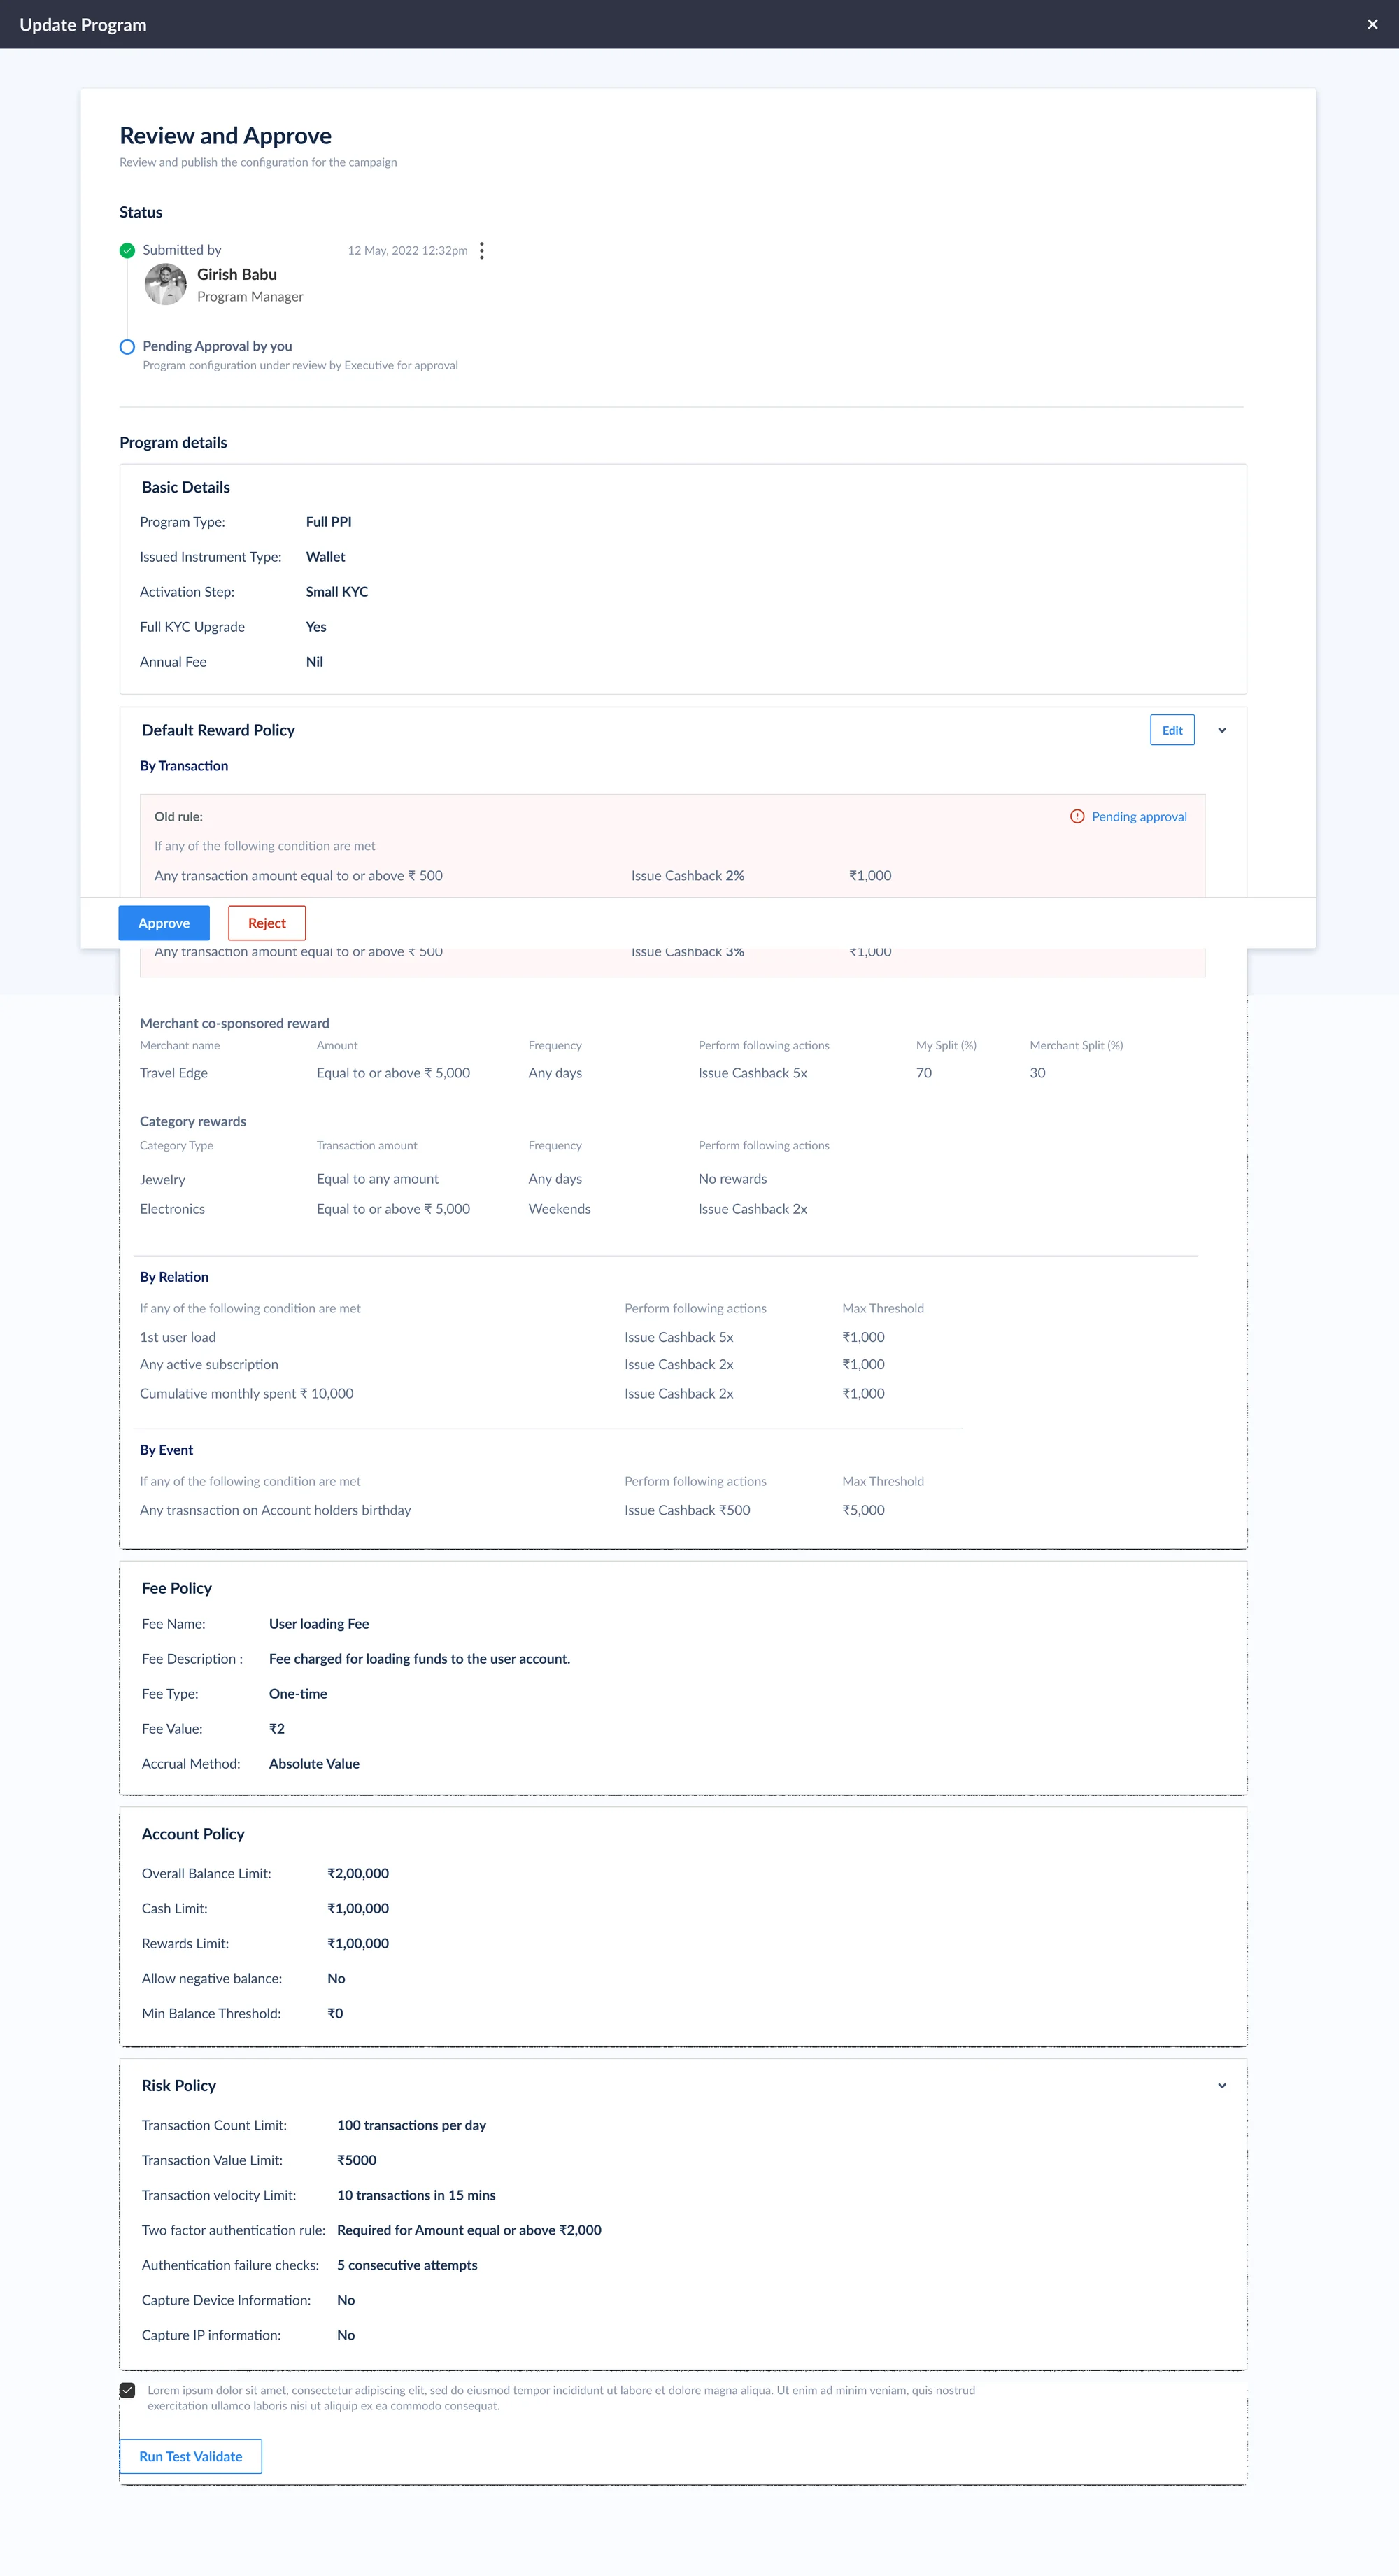
Task: Click the account holders birthday condition
Action: tap(275, 1510)
